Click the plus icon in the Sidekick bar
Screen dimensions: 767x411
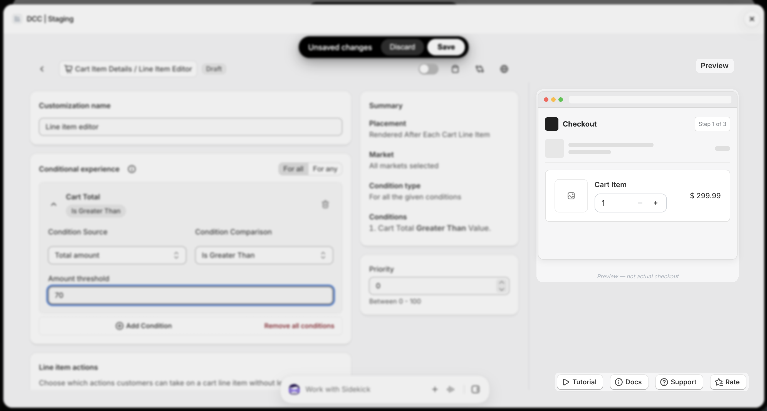pos(435,389)
